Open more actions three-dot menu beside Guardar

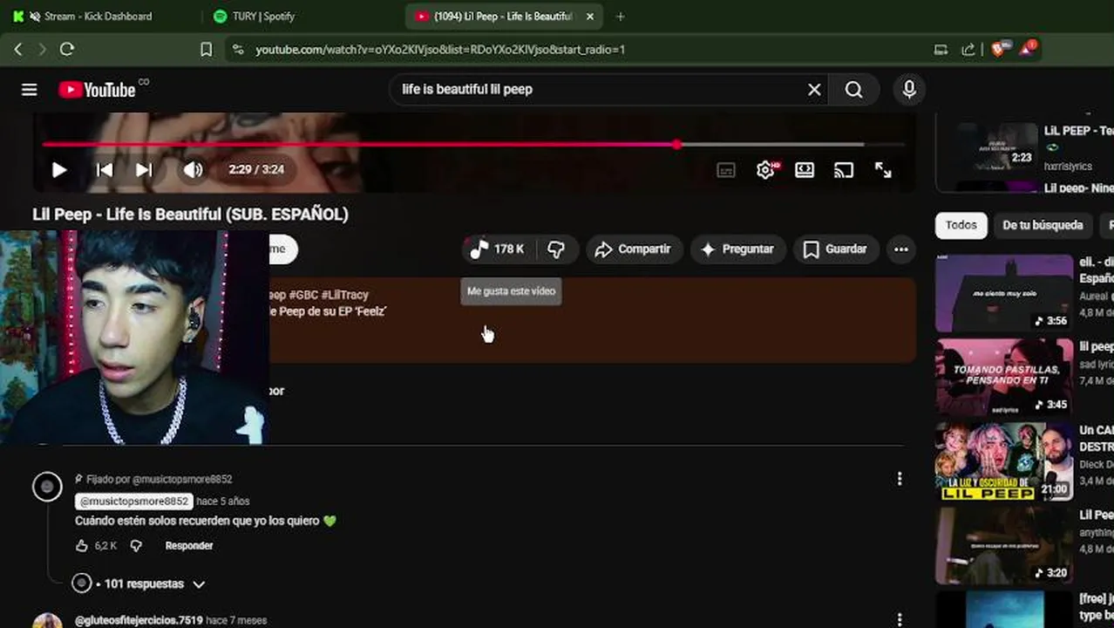coord(901,249)
